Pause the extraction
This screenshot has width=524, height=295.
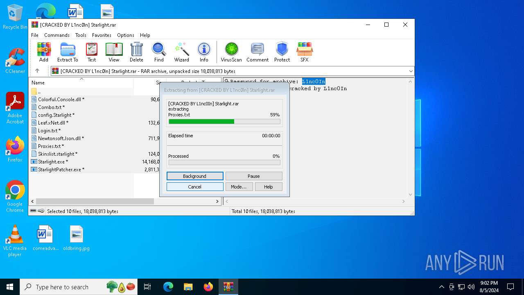click(x=254, y=176)
